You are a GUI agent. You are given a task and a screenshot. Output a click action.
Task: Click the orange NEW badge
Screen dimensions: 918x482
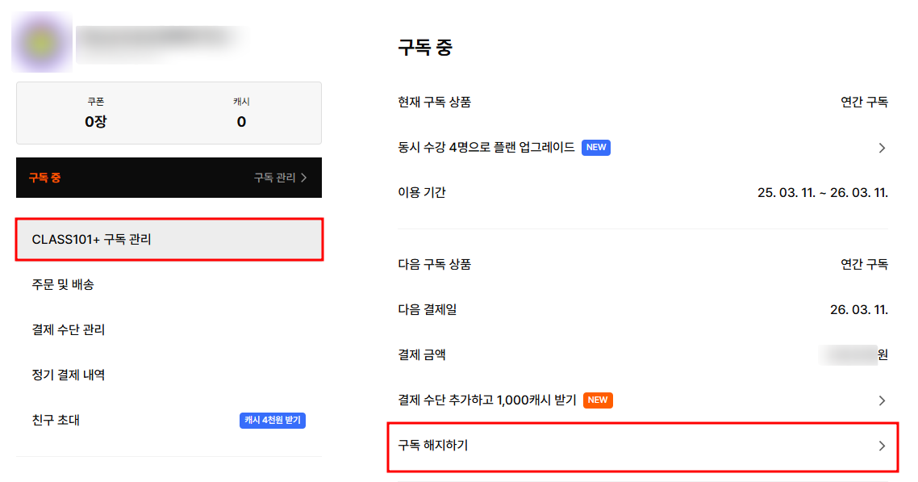[598, 400]
